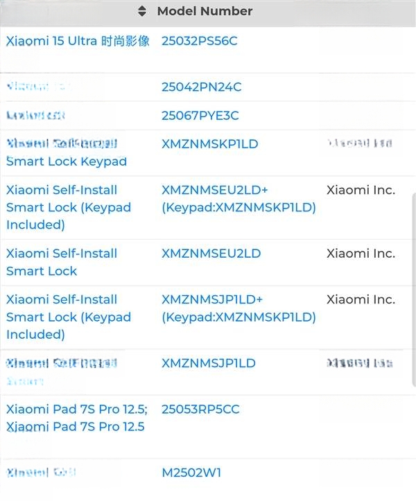This screenshot has height=501, width=416.
Task: Open the standalone XMZNMSKP1LD model number
Action: tap(210, 144)
